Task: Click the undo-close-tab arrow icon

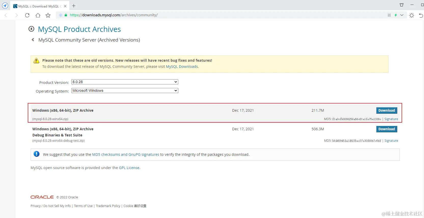Action: point(421,15)
